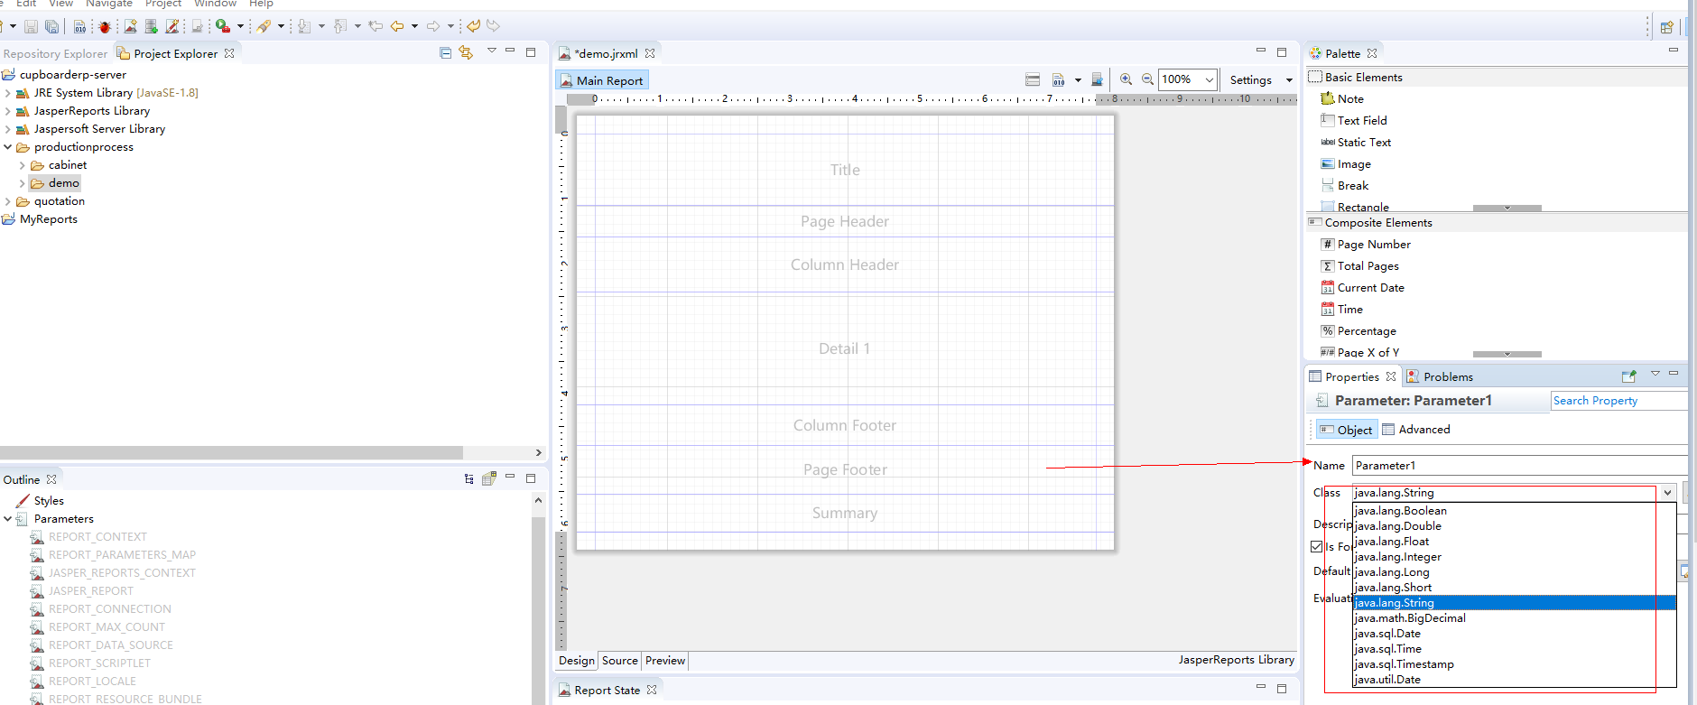Click the show bands list icon in editor toolbar

click(1033, 80)
